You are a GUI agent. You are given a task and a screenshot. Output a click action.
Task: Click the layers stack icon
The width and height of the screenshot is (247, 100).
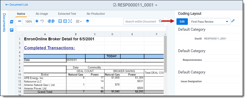[88, 21]
